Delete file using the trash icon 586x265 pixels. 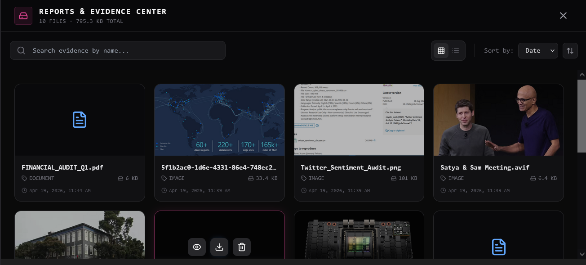[x=242, y=247]
